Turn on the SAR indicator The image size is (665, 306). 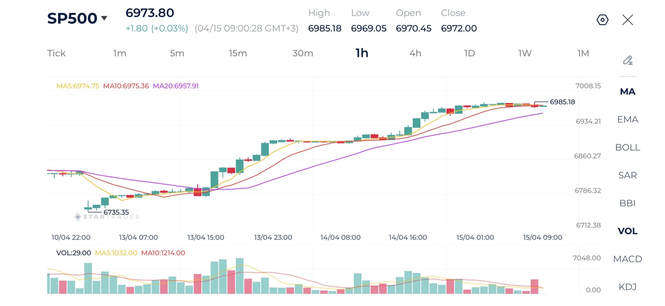point(628,175)
